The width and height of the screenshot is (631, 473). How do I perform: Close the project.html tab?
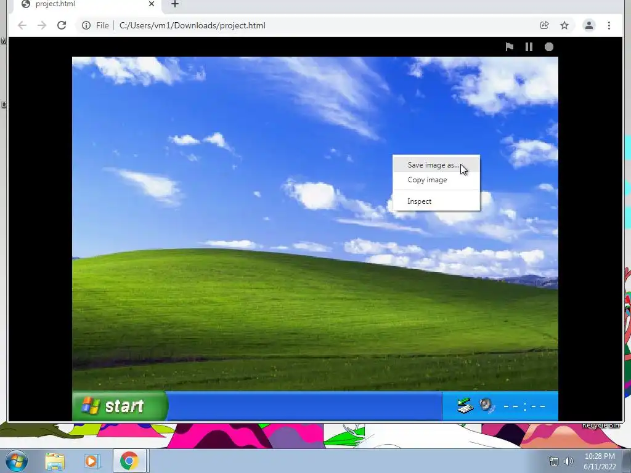(x=152, y=4)
